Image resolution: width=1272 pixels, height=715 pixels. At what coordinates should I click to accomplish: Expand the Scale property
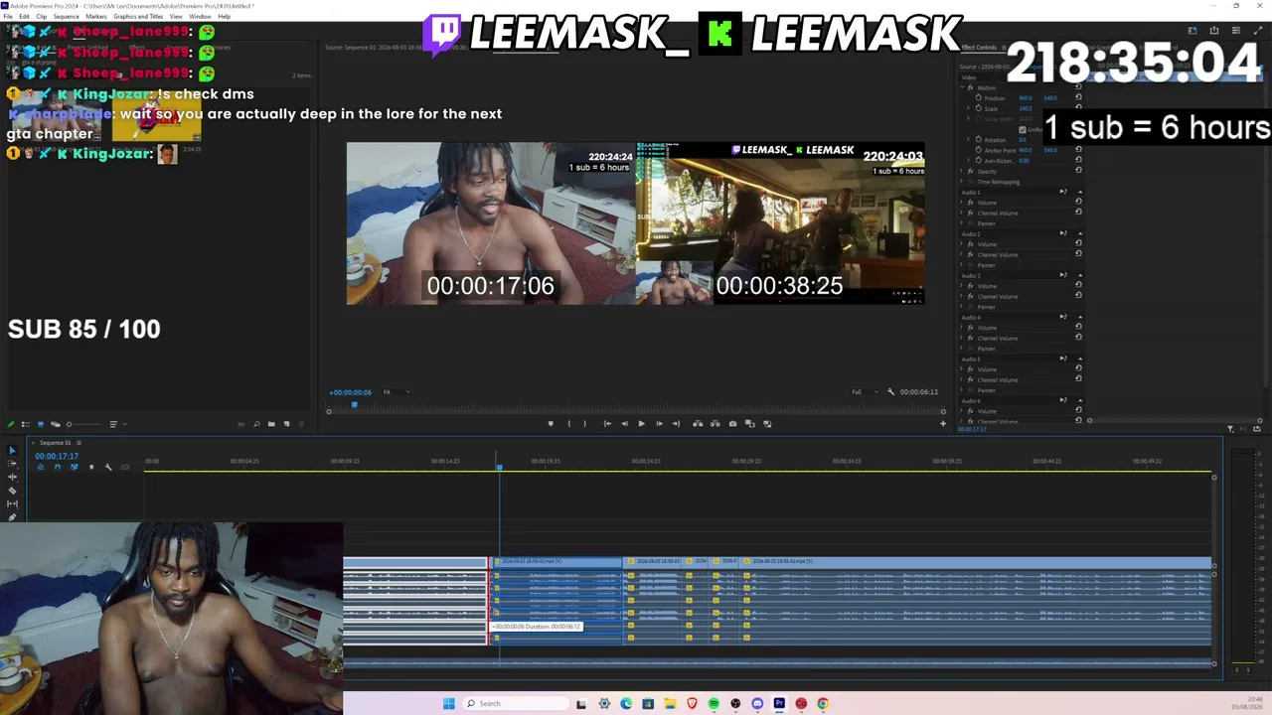tap(969, 108)
